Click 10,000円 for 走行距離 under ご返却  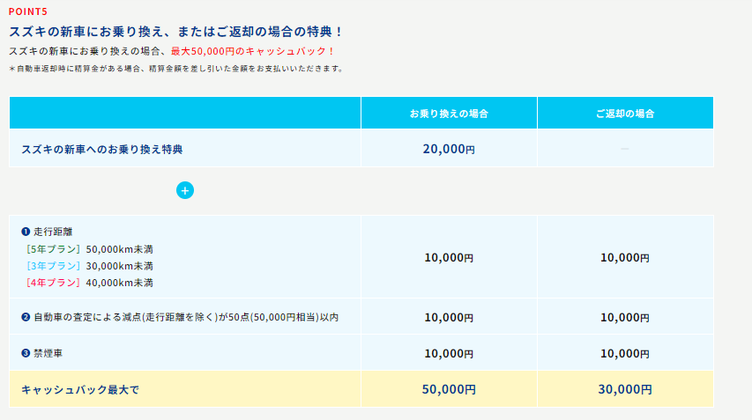(625, 258)
